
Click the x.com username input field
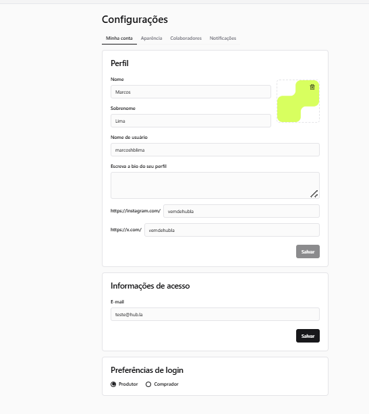coord(232,230)
